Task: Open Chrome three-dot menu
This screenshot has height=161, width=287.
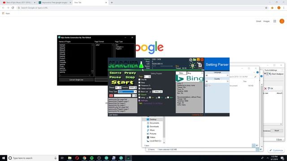Action: [x=284, y=8]
